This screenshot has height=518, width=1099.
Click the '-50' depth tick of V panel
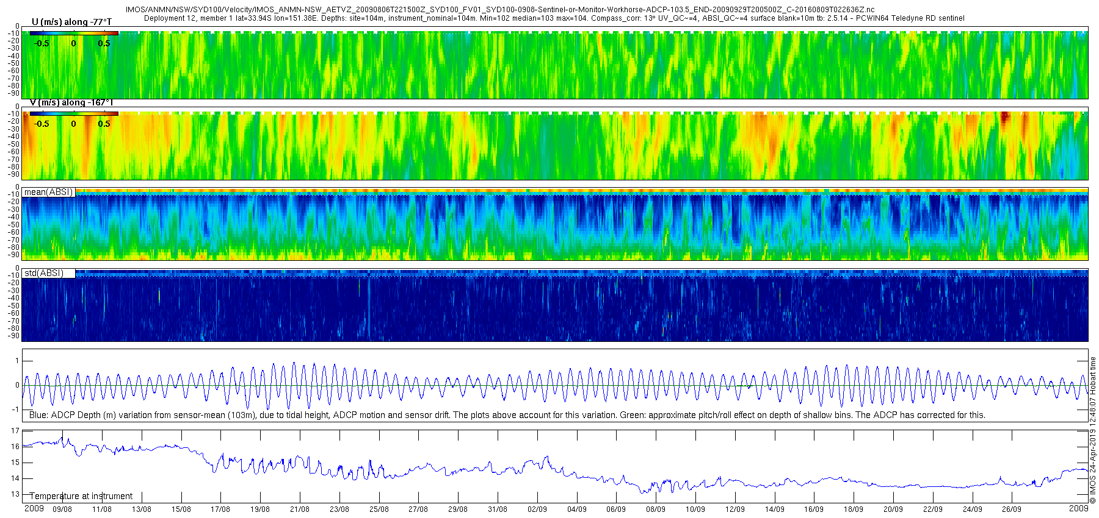tap(13, 144)
